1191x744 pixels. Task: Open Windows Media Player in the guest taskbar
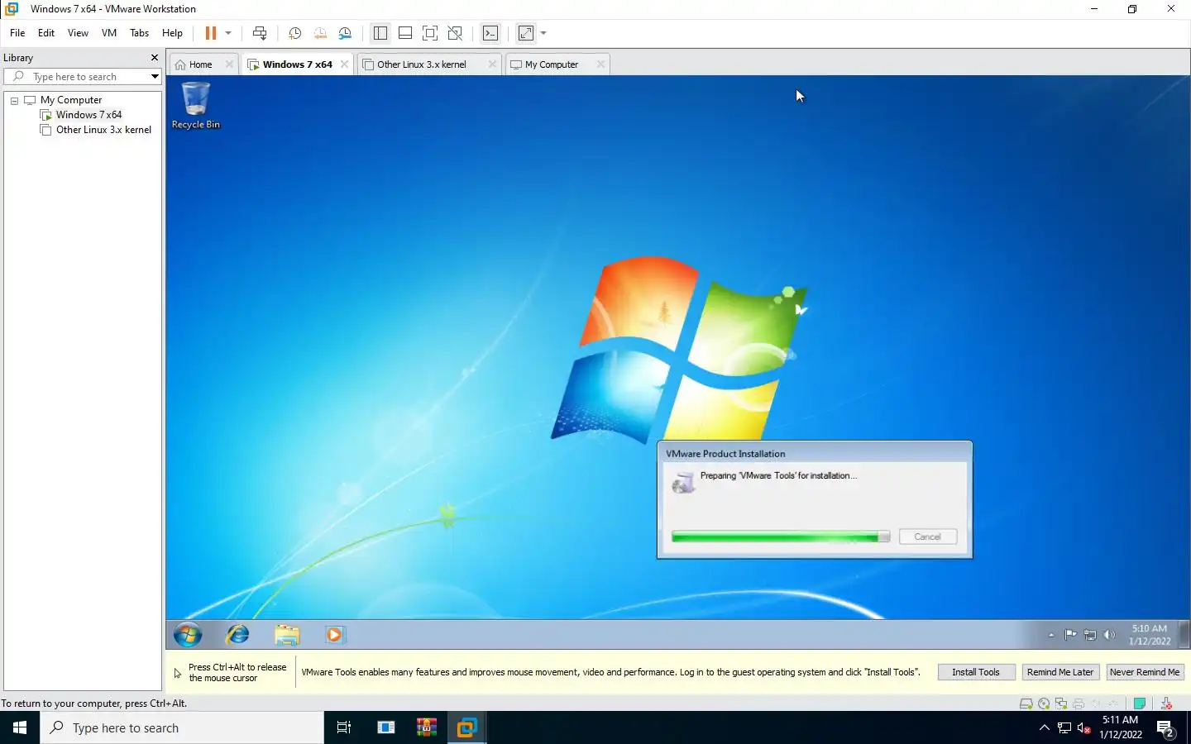pyautogui.click(x=335, y=635)
